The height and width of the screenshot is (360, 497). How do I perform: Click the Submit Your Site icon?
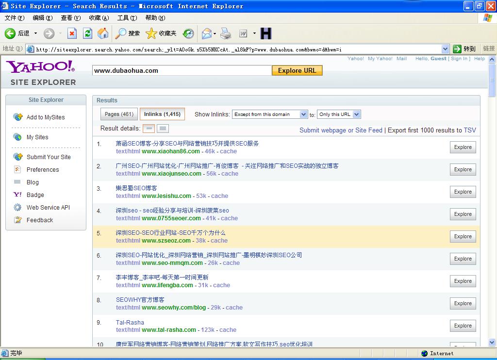click(18, 157)
